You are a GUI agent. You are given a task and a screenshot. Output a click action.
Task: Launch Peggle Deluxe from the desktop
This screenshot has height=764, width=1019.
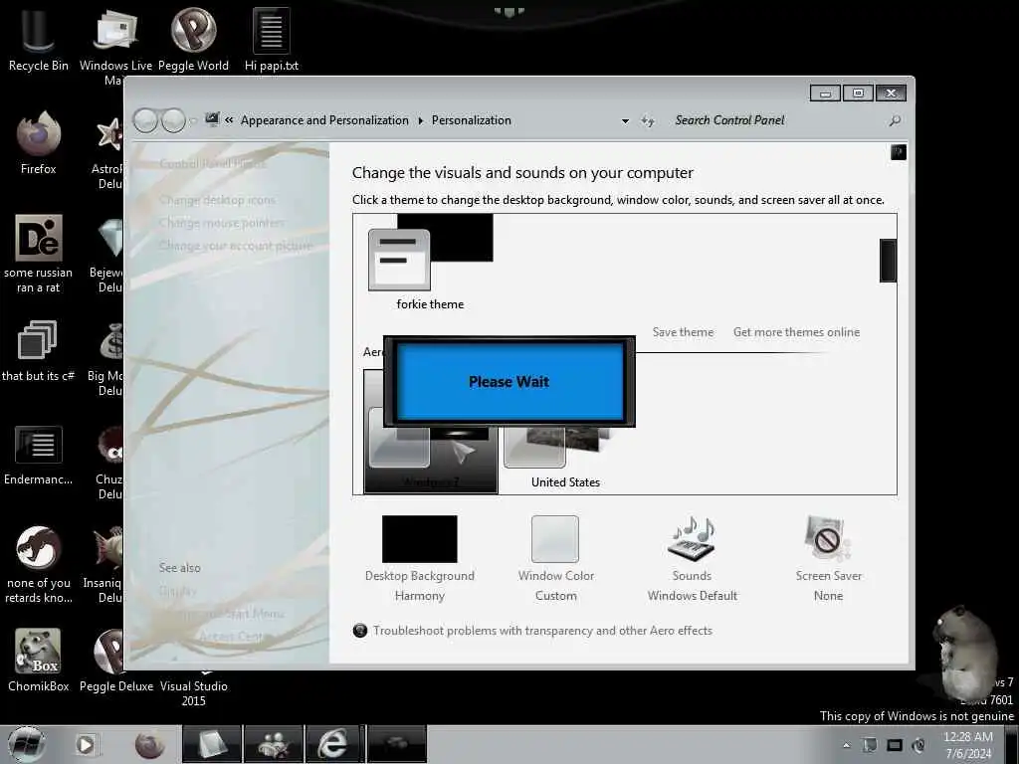click(115, 661)
